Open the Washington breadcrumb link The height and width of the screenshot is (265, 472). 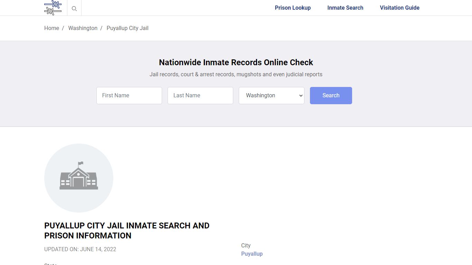pos(83,28)
